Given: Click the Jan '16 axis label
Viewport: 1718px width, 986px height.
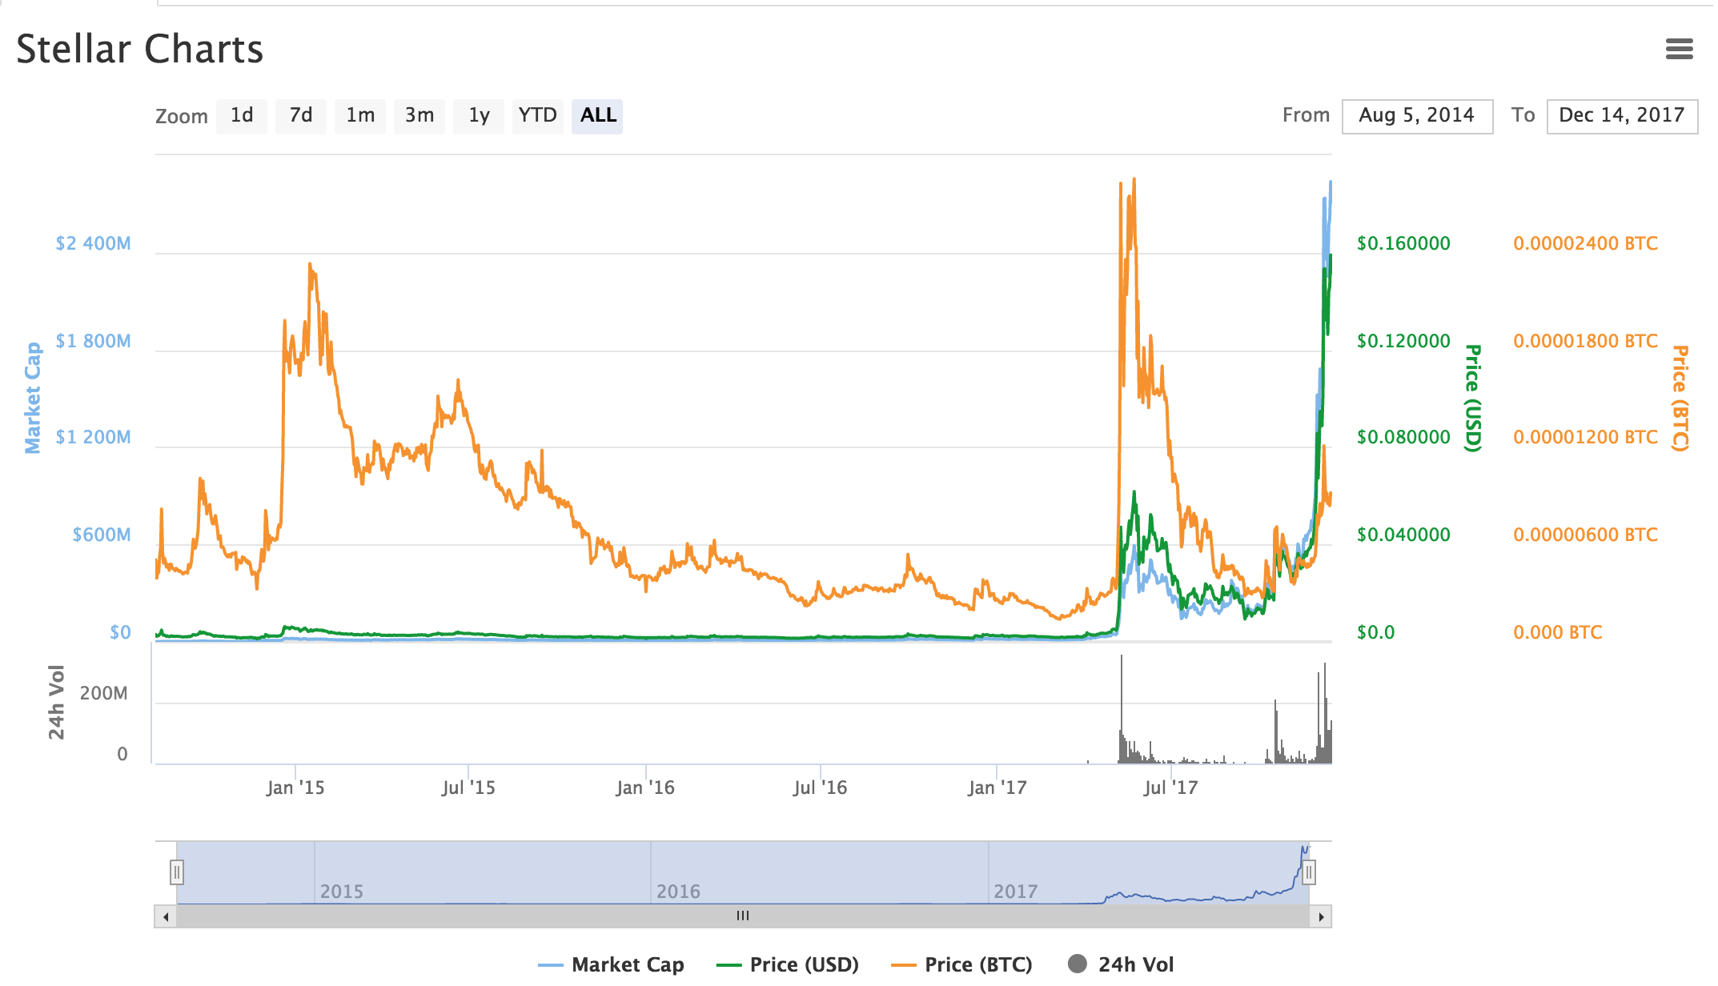Looking at the screenshot, I should pyautogui.click(x=645, y=788).
